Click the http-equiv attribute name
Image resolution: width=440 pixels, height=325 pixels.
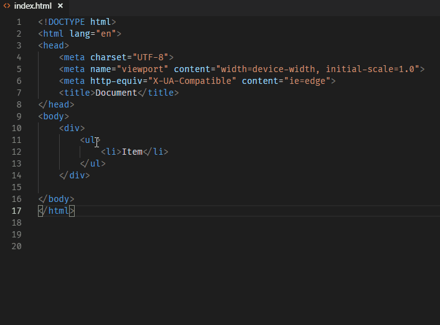pyautogui.click(x=116, y=81)
